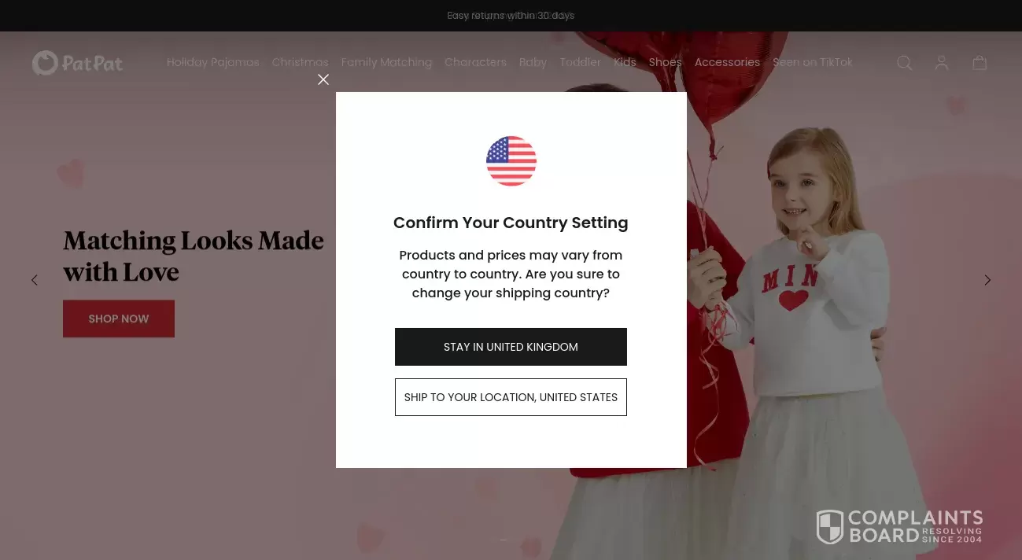Screen dimensions: 1022x560
Task: Open the Family Matching category
Action: tap(387, 62)
